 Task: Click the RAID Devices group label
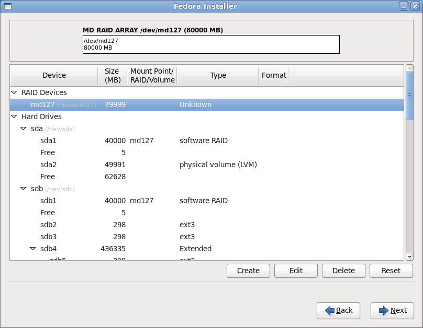tap(44, 92)
